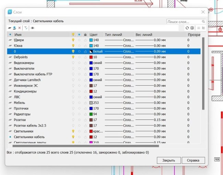
Task: Click the layer filter funnel icon
Action: coord(26,28)
